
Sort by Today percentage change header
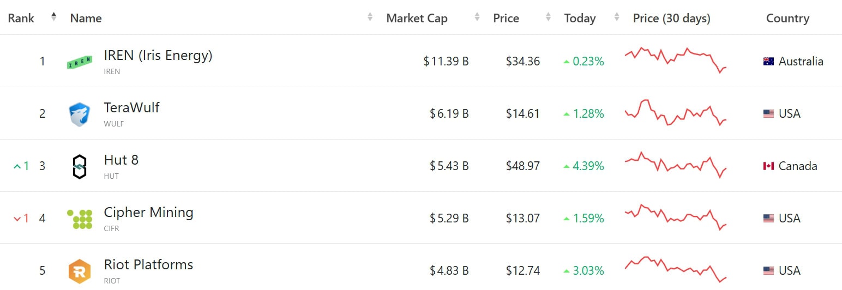pos(580,18)
